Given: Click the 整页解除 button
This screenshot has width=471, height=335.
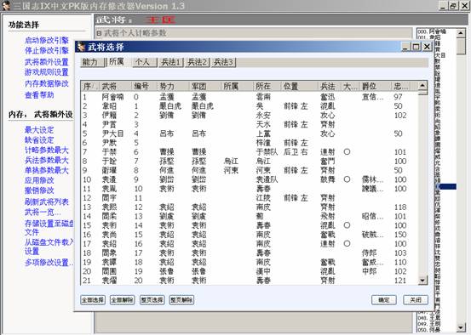Looking at the screenshot, I should (x=181, y=300).
